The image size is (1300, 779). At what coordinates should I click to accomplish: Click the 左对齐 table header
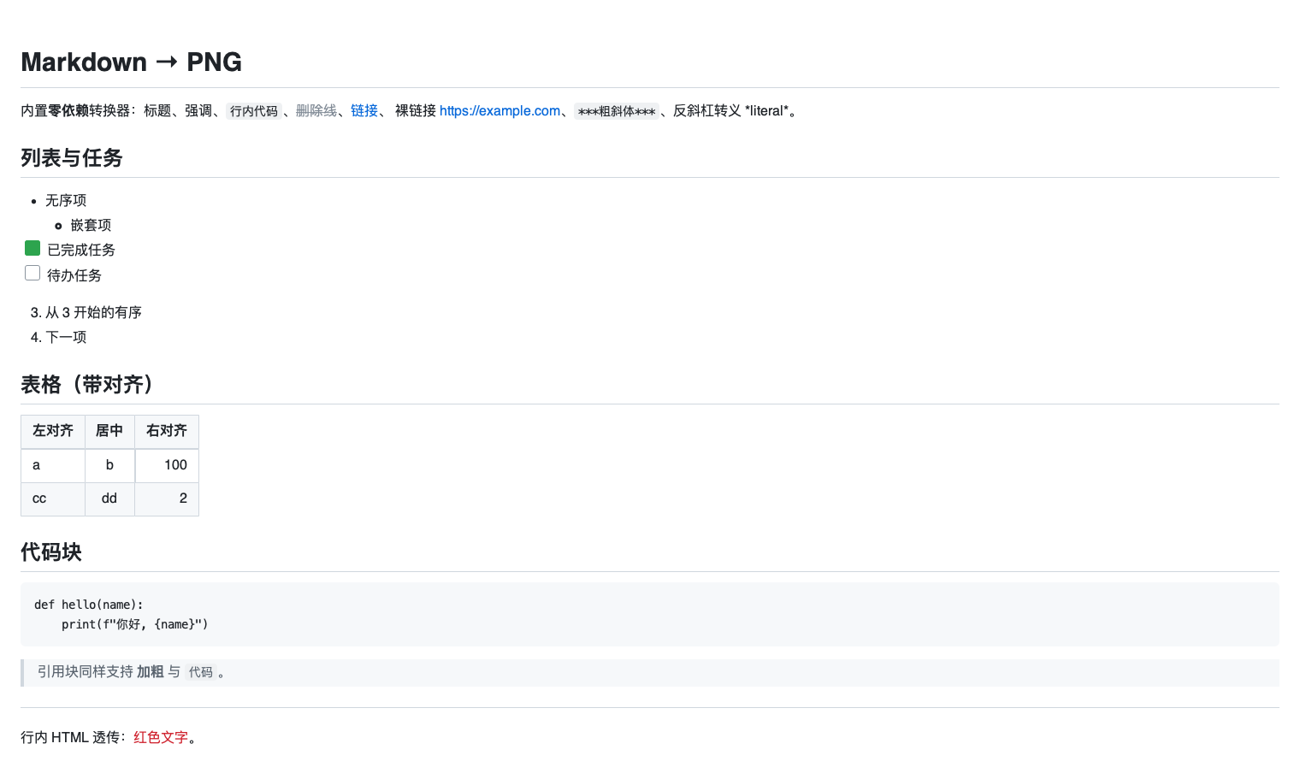(x=53, y=431)
